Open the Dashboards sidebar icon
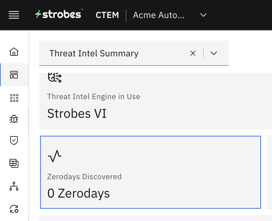Viewport: 272px width, 221px height. [x=14, y=75]
